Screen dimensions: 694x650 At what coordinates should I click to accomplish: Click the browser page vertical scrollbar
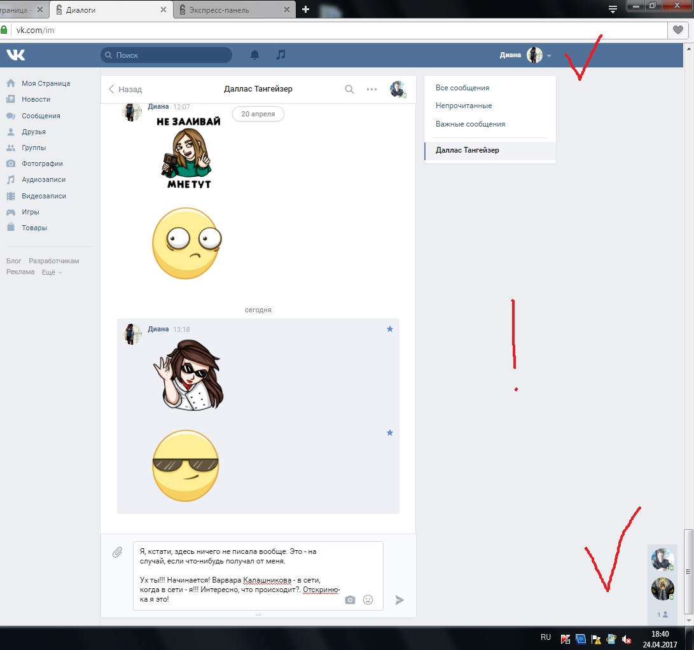688,572
